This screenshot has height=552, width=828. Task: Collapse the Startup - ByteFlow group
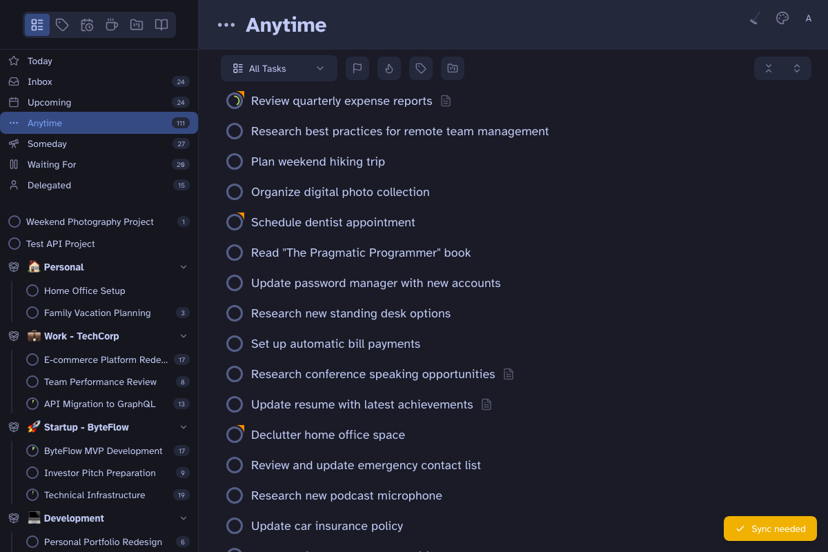click(184, 427)
